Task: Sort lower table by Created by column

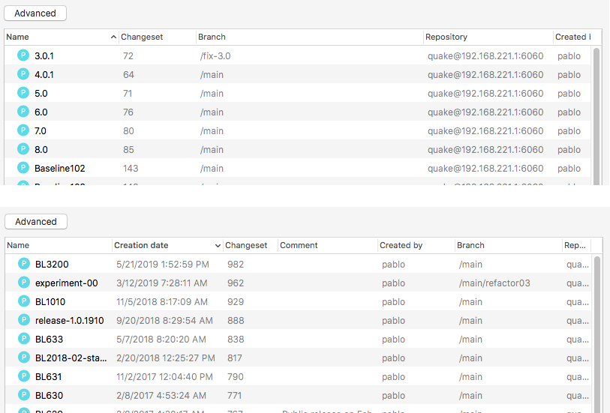Action: 416,245
